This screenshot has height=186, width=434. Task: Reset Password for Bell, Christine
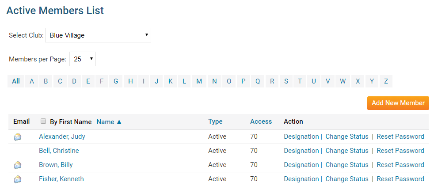tap(400, 151)
